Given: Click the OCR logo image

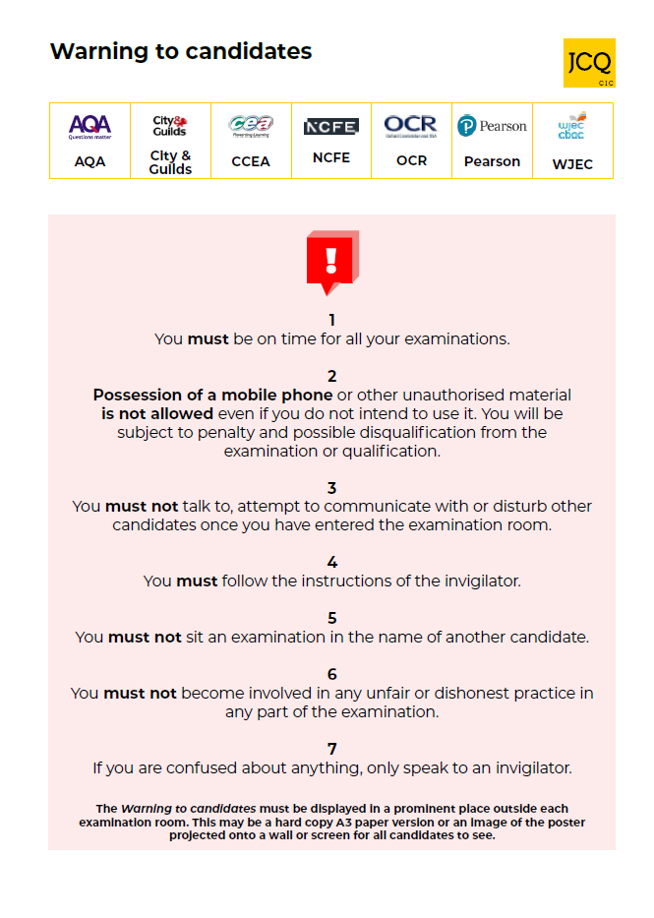Looking at the screenshot, I should coord(411,126).
